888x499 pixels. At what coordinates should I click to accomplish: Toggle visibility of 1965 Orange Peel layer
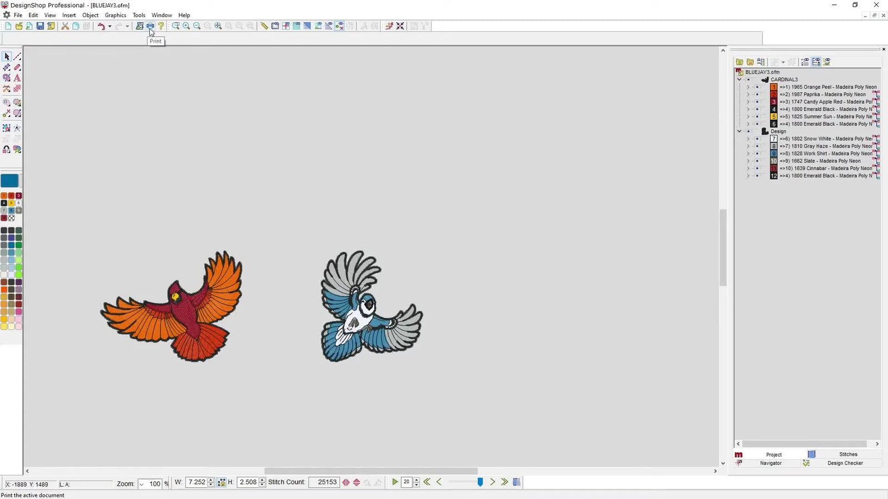pos(757,87)
